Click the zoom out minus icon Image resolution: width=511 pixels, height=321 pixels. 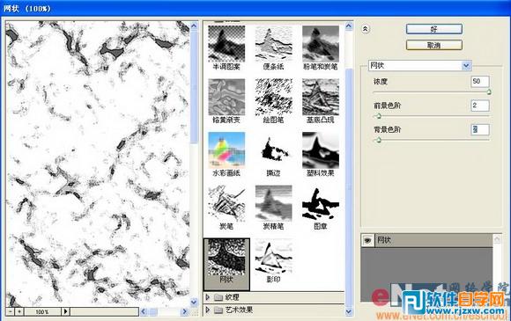point(11,311)
